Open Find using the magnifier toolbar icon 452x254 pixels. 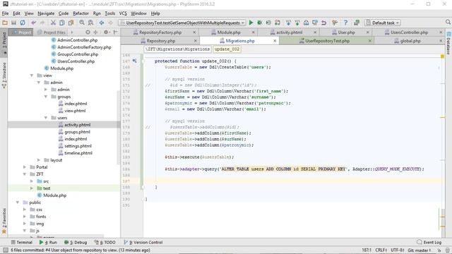[x=82, y=23]
